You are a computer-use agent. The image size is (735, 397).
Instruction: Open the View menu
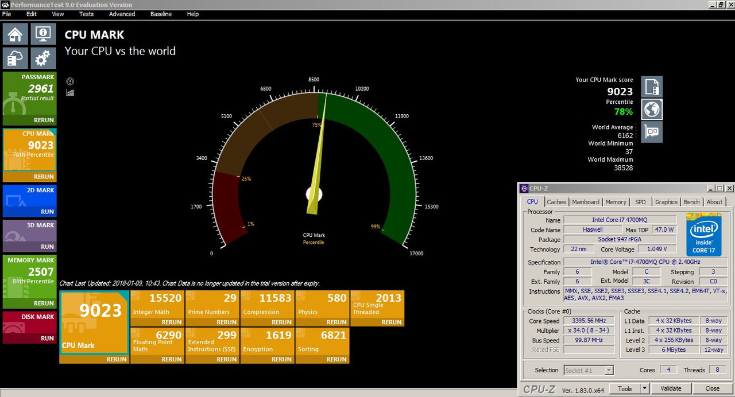(x=58, y=14)
